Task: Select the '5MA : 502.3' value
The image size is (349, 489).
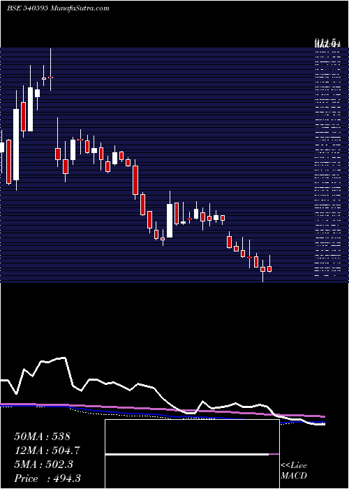Action: tap(43, 465)
